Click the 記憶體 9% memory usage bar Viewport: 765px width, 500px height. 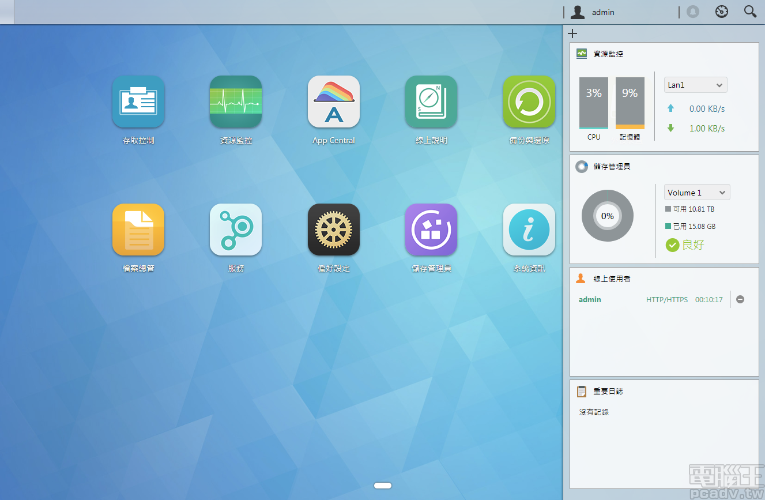click(x=630, y=103)
